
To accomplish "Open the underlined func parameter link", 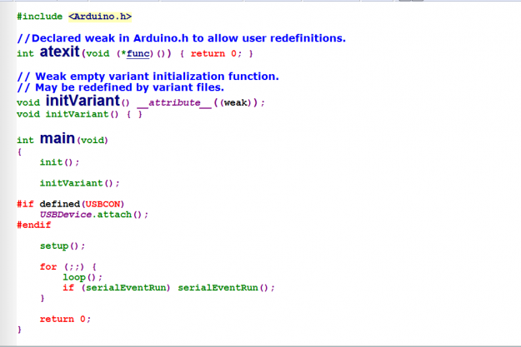I will point(138,53).
